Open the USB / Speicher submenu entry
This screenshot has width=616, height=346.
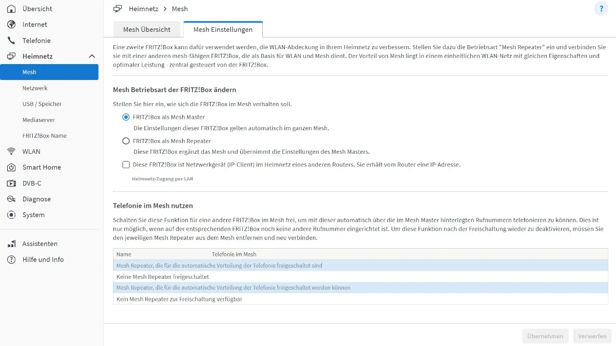(42, 104)
